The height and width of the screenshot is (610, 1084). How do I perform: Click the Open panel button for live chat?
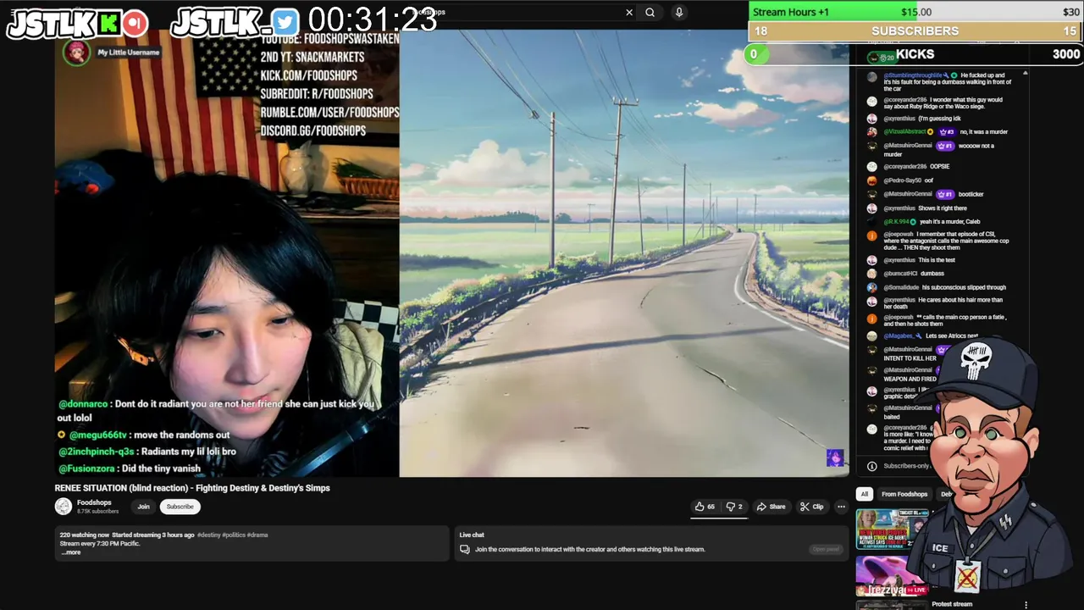click(x=826, y=549)
